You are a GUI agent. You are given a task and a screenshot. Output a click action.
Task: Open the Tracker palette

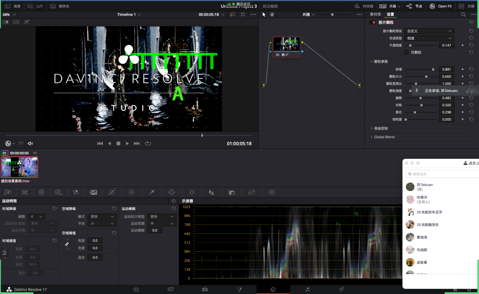click(192, 192)
